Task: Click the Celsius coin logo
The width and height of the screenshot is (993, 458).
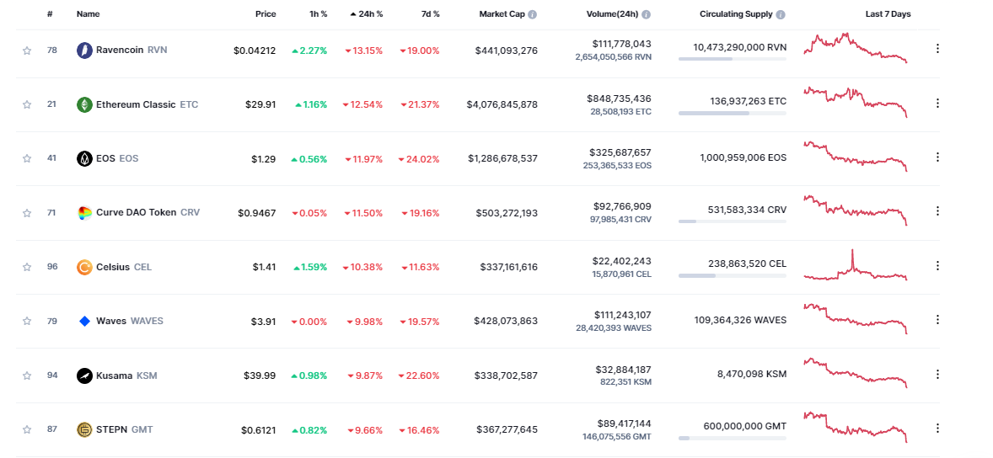Action: [x=84, y=267]
